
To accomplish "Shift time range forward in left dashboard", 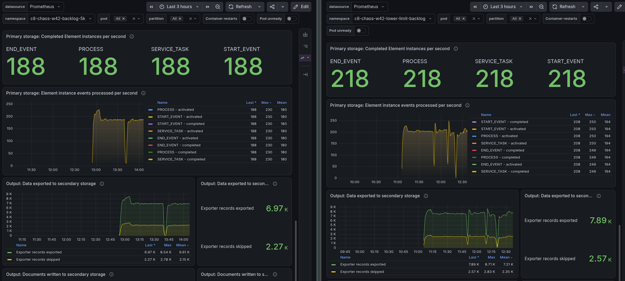I will [207, 7].
